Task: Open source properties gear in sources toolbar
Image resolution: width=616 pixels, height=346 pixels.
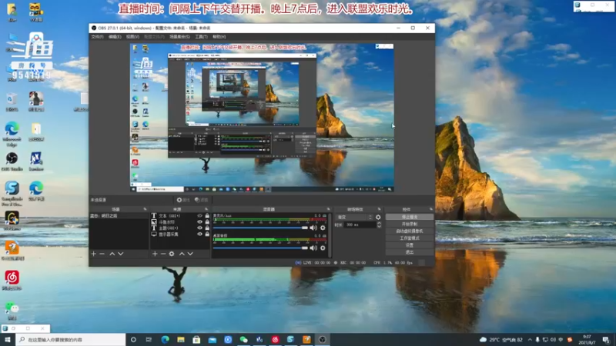Action: (x=172, y=254)
